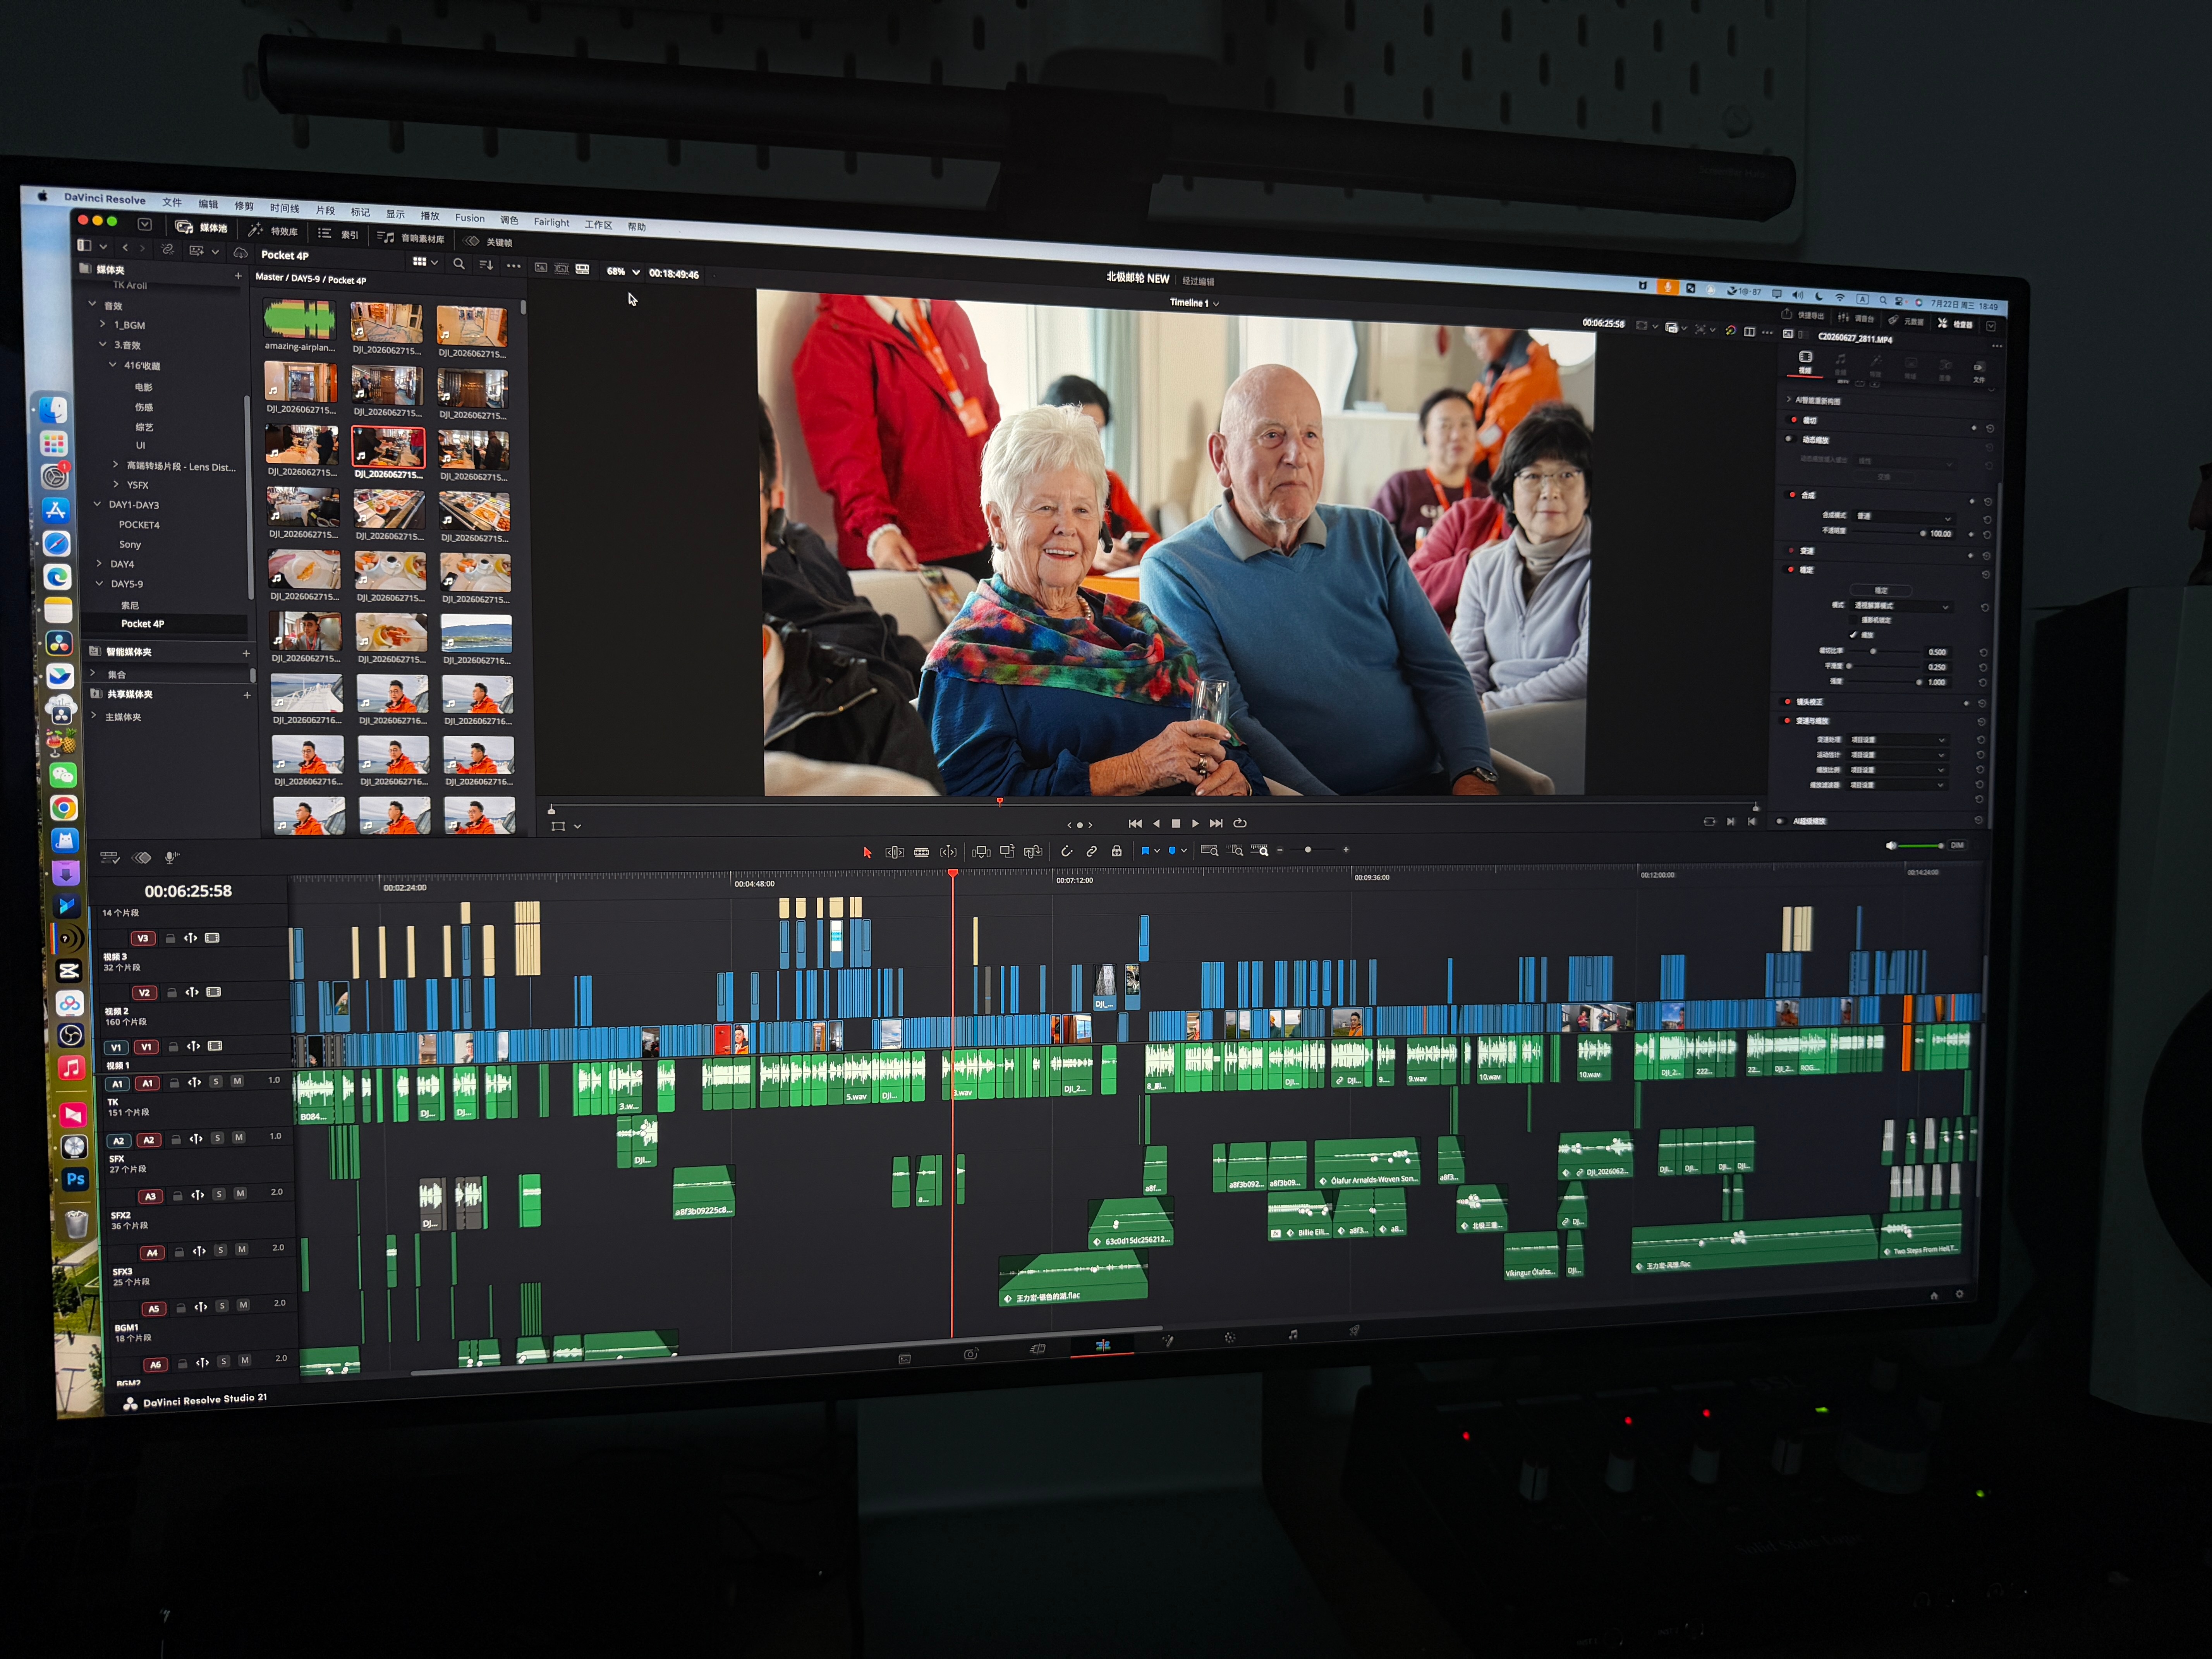Open the Timeline 1 name dropdown
This screenshot has width=2212, height=1659.
(1195, 303)
